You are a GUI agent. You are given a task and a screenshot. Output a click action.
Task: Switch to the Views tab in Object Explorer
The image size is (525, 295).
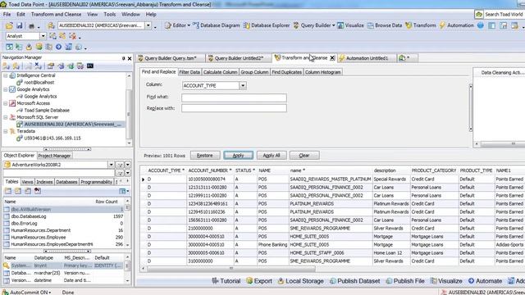27,182
